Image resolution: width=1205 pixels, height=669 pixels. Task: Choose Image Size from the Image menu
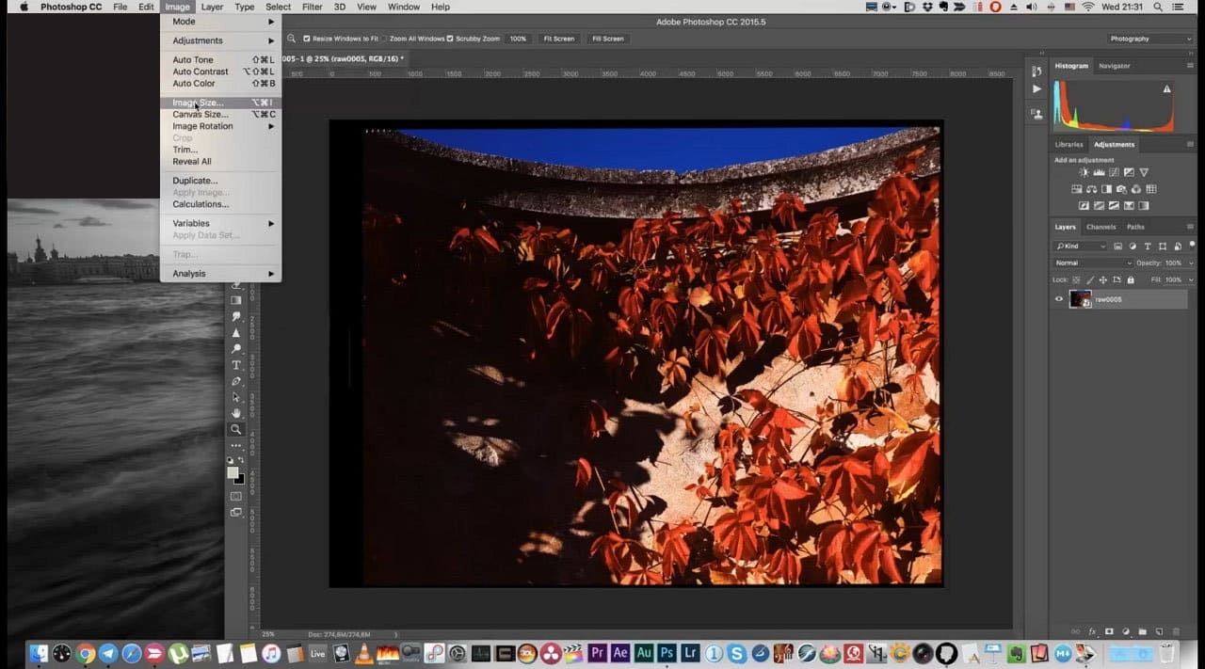tap(220, 103)
